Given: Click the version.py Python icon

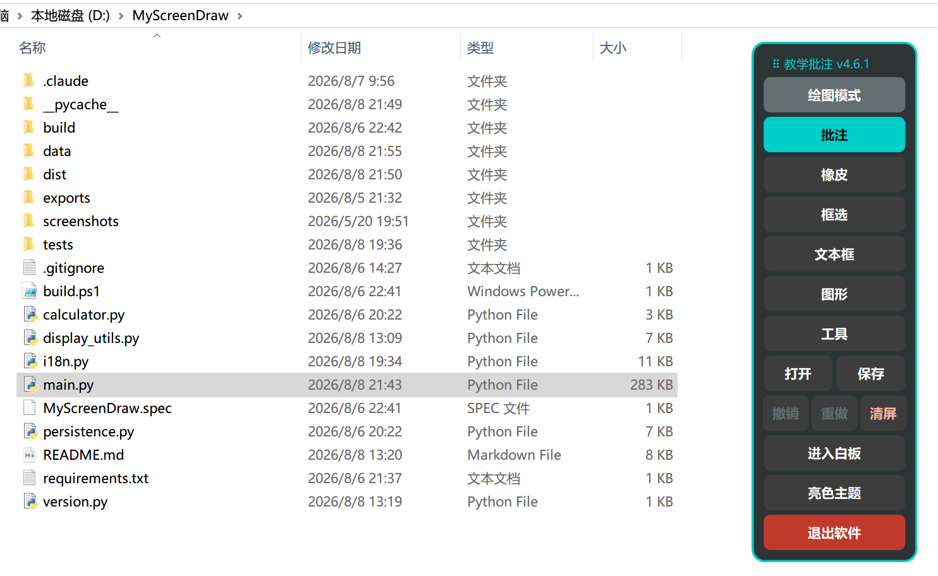Looking at the screenshot, I should 30,501.
